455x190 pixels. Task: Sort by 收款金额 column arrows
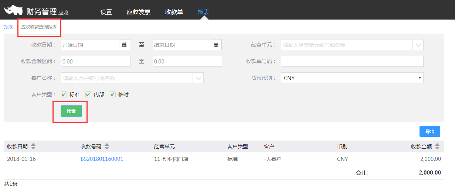pos(437,146)
